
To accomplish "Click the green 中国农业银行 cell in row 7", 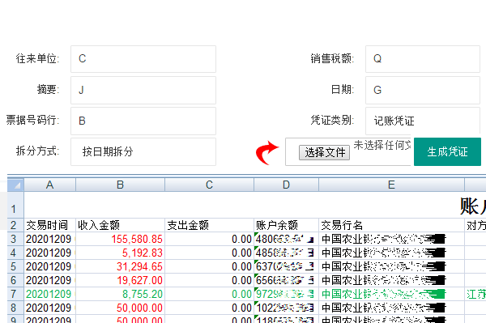I will pyautogui.click(x=391, y=294).
